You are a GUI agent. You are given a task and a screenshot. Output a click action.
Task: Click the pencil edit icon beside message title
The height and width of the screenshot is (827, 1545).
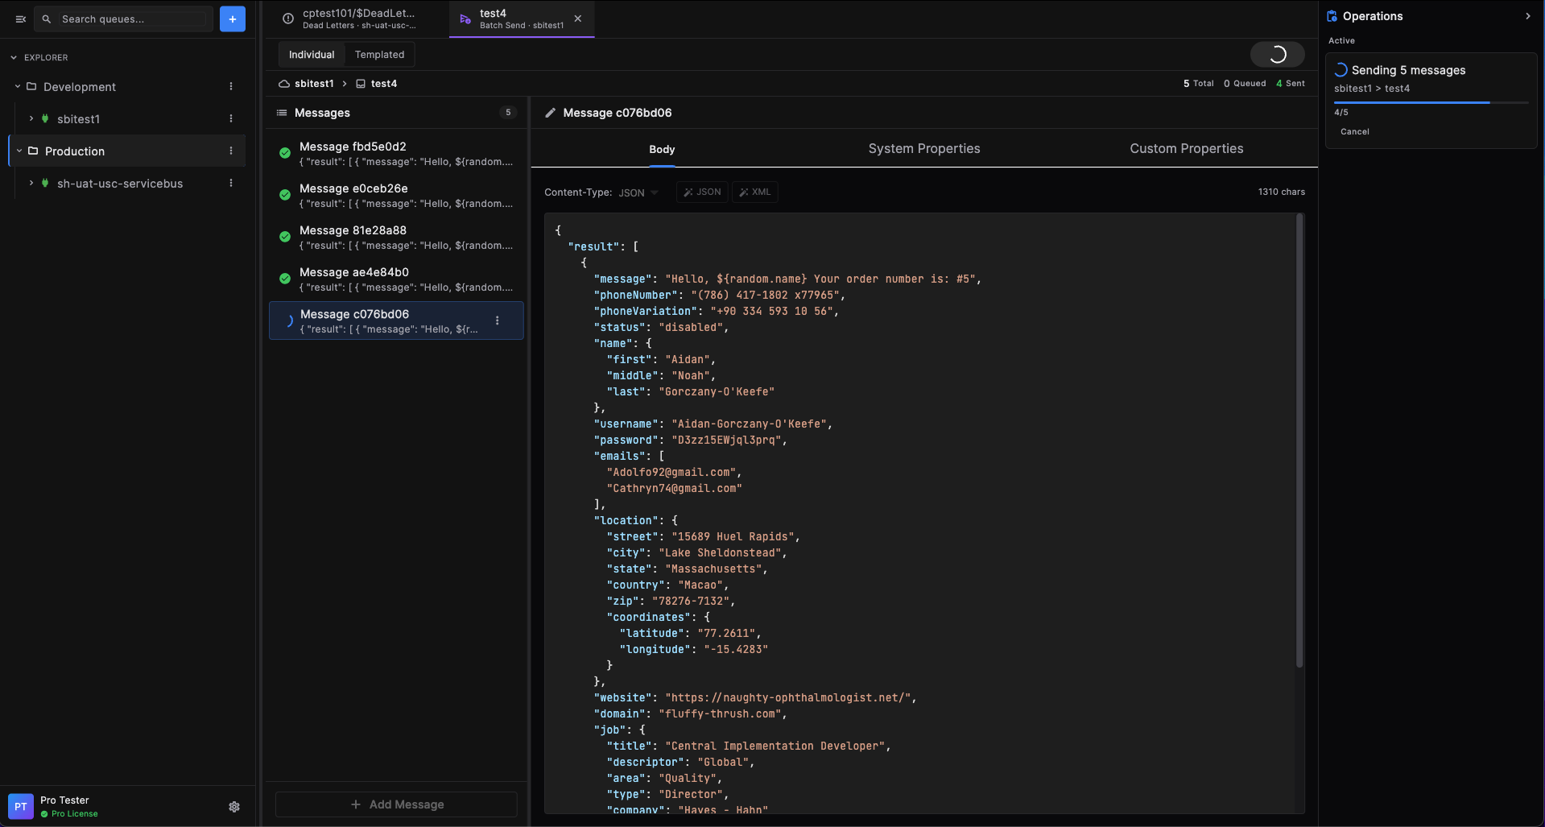(x=551, y=113)
